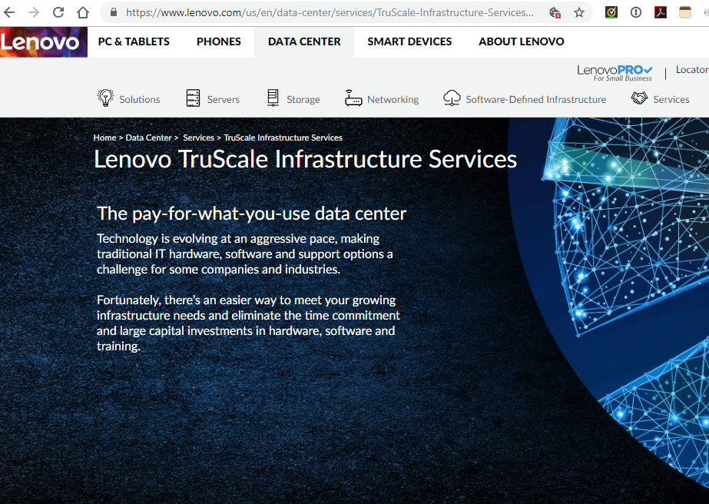Open the Storage section icon
Image resolution: width=709 pixels, height=504 pixels.
tap(272, 98)
